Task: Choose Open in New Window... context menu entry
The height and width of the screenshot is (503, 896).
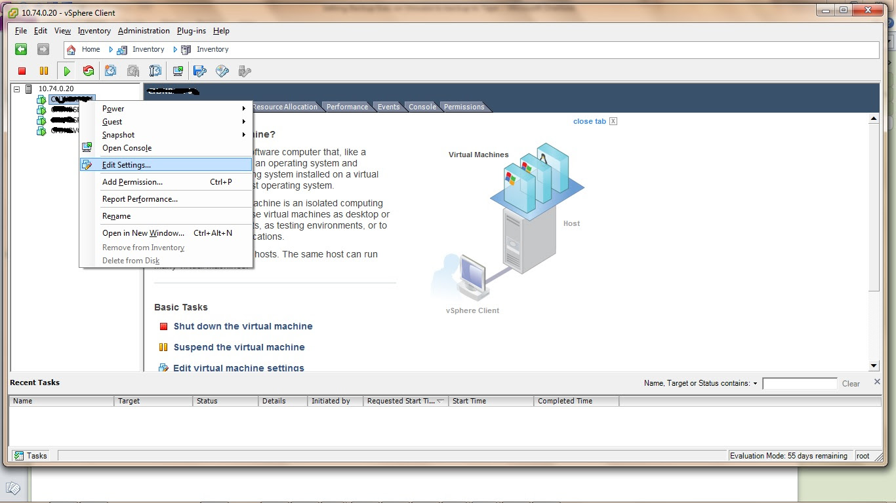Action: click(x=165, y=233)
